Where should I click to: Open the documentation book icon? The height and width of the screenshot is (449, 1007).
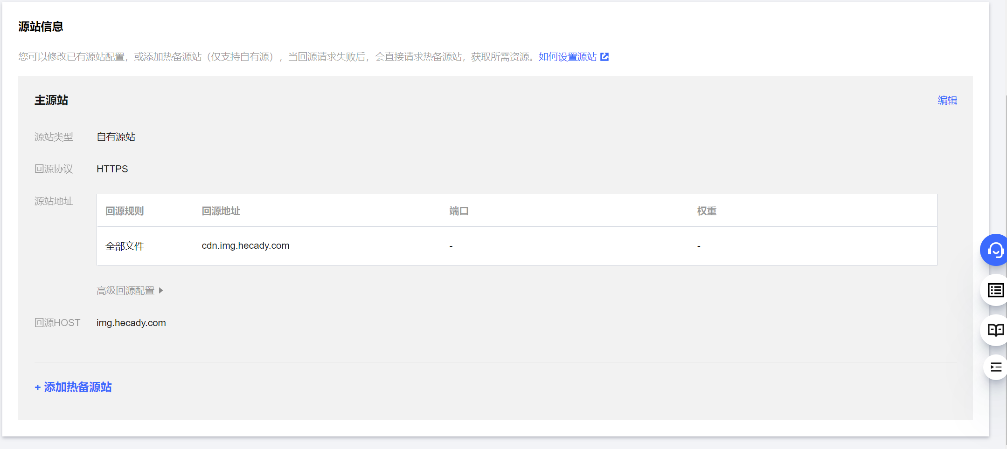click(996, 330)
